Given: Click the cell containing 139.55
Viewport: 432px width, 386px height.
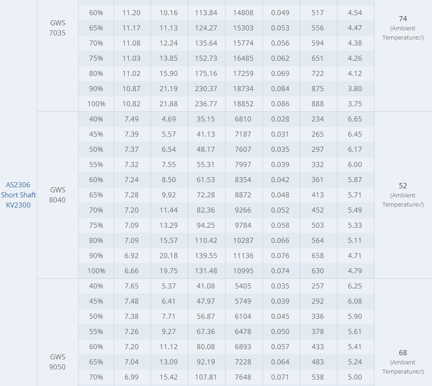Looking at the screenshot, I should coord(206,256).
